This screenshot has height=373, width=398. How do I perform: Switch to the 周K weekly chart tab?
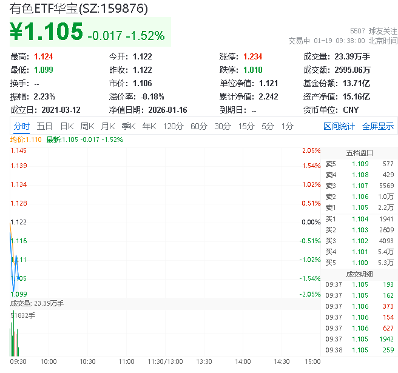(x=87, y=126)
